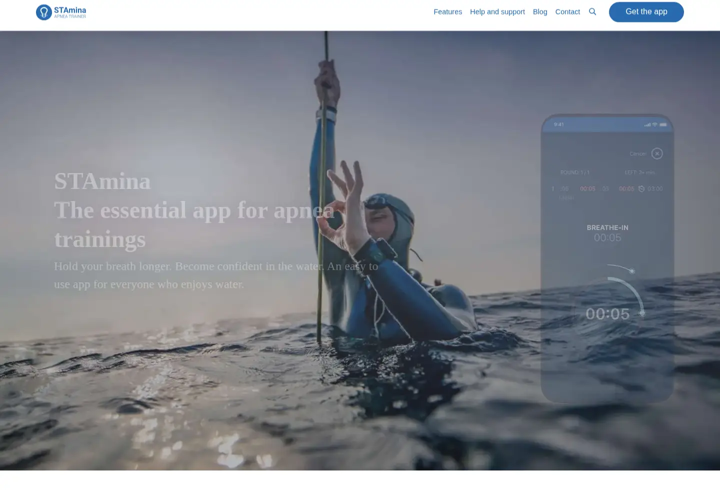Click the ROUND: 1 / 1 text
720x500 pixels.
tap(575, 172)
